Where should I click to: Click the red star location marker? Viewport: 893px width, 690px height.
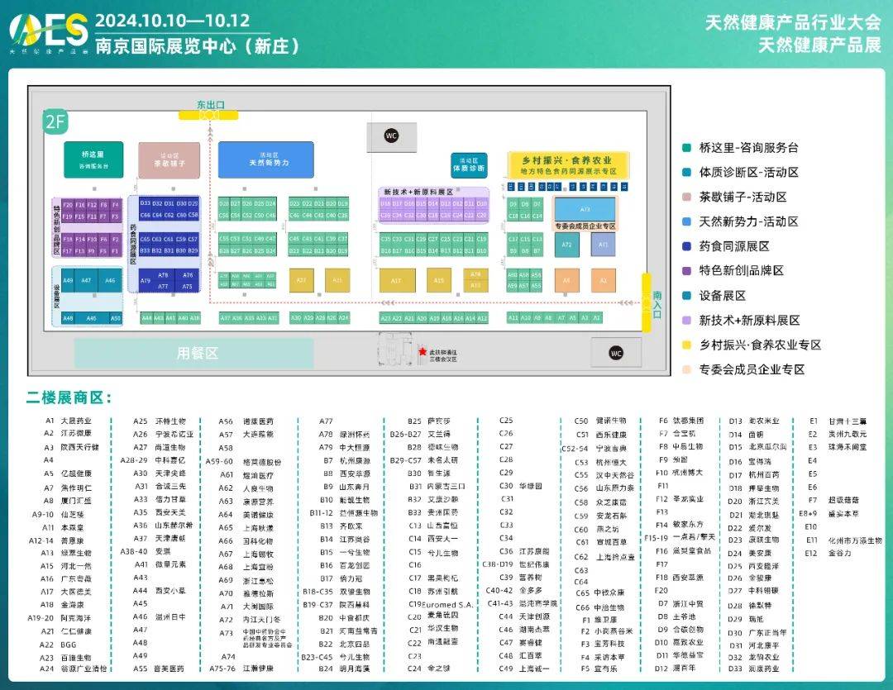(x=423, y=350)
